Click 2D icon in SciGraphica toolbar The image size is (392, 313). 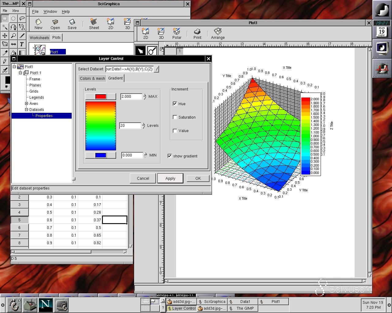tap(111, 24)
